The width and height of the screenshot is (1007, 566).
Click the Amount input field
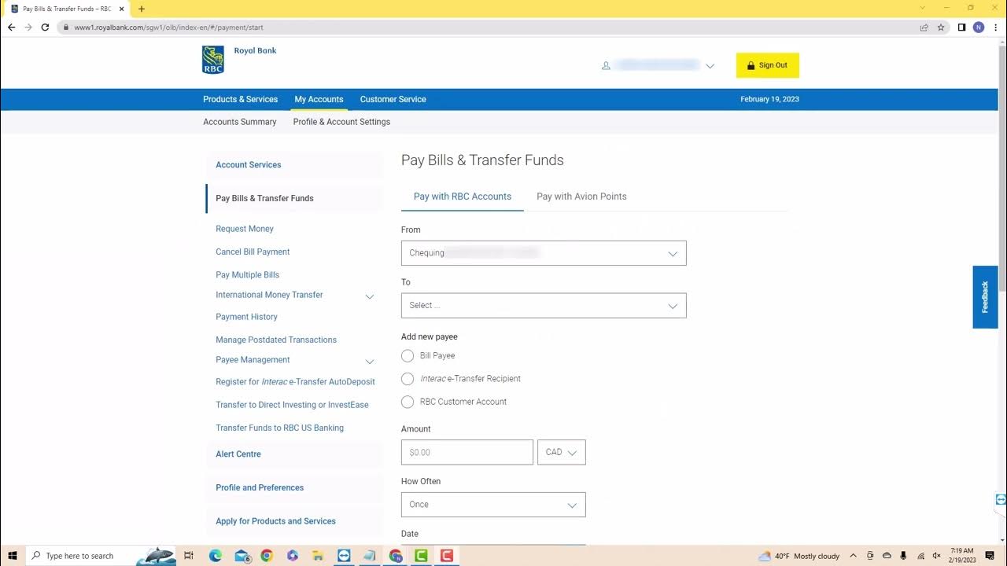coord(467,452)
